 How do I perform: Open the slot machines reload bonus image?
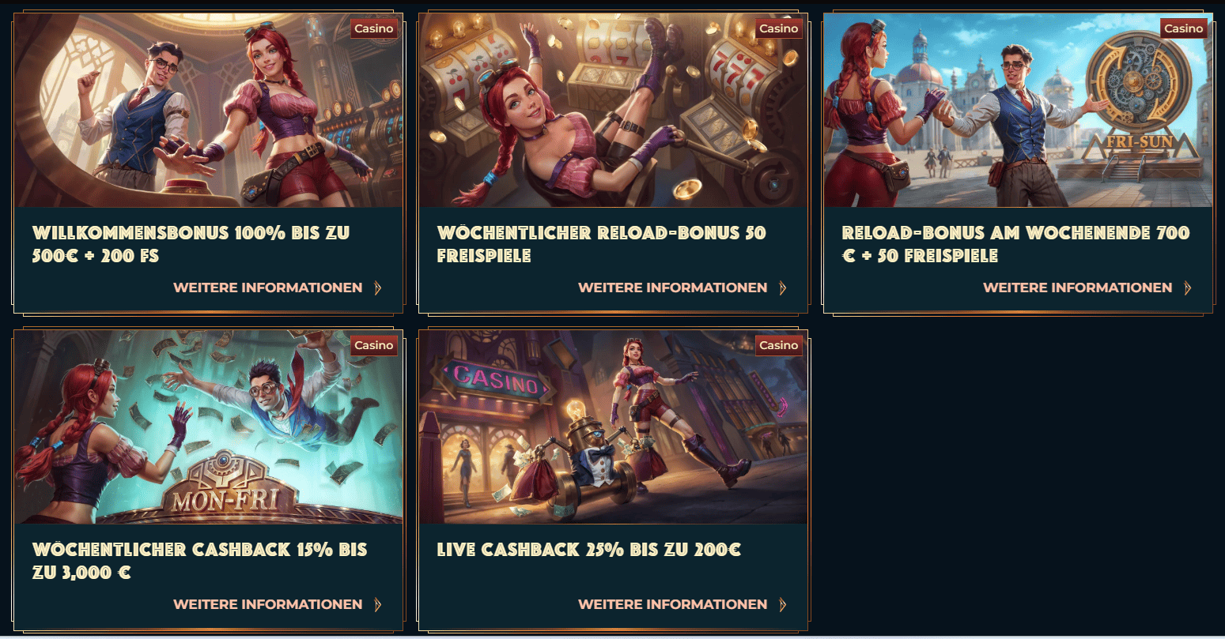pos(613,110)
